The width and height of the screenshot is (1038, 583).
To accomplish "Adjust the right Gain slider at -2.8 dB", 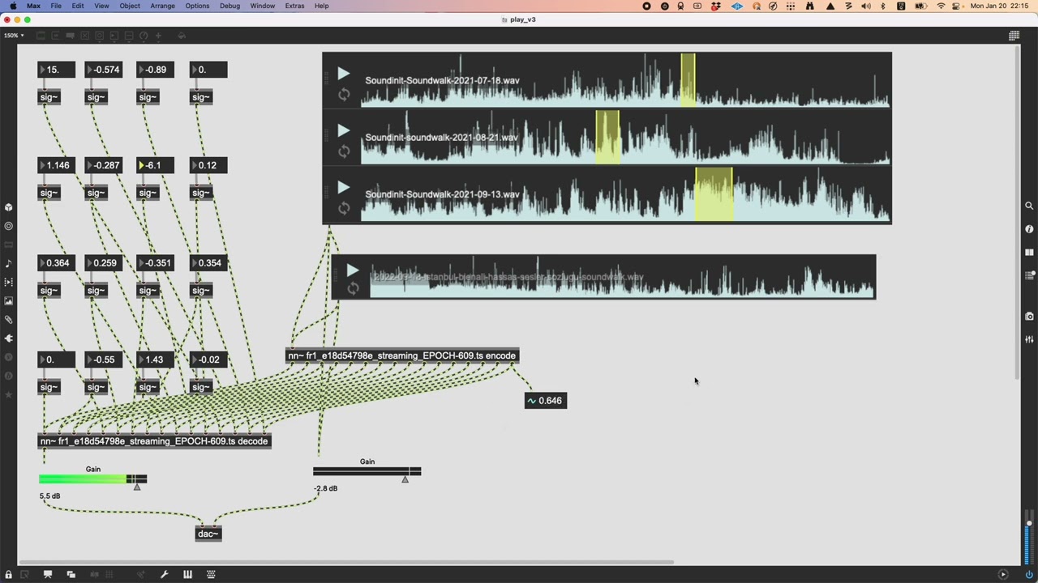I will (367, 471).
